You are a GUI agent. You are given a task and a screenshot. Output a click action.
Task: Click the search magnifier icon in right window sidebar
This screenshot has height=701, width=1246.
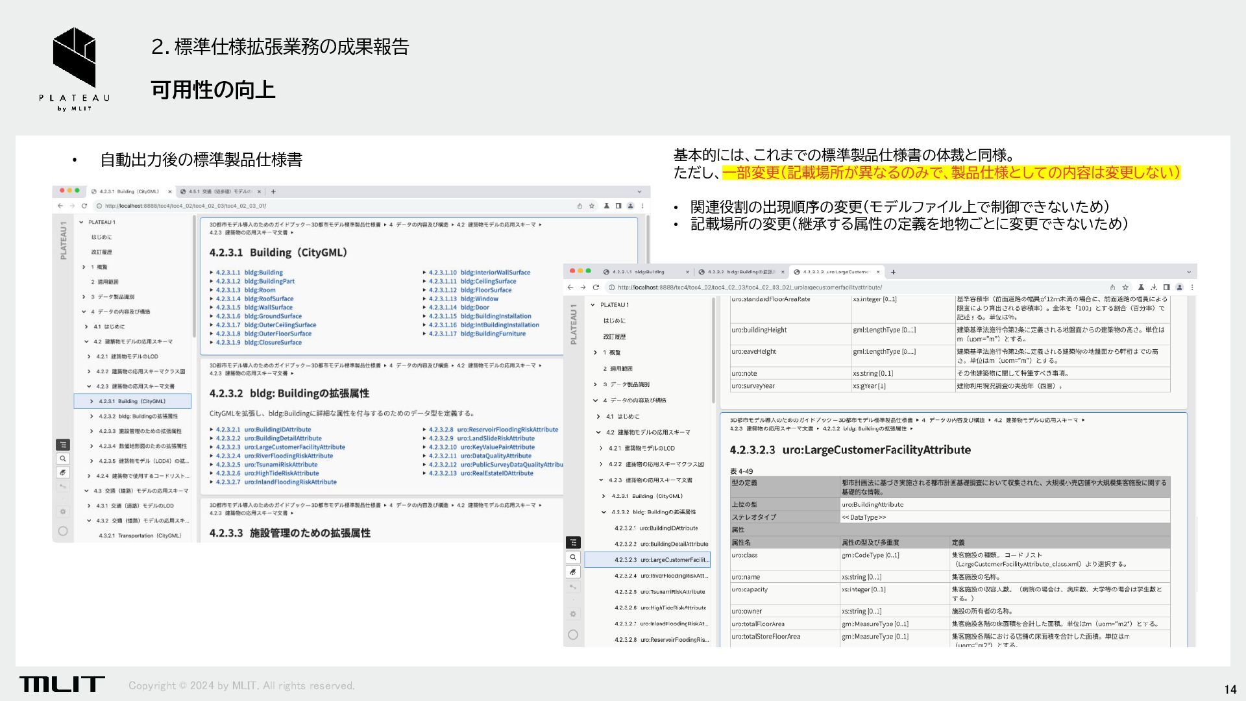tap(573, 558)
